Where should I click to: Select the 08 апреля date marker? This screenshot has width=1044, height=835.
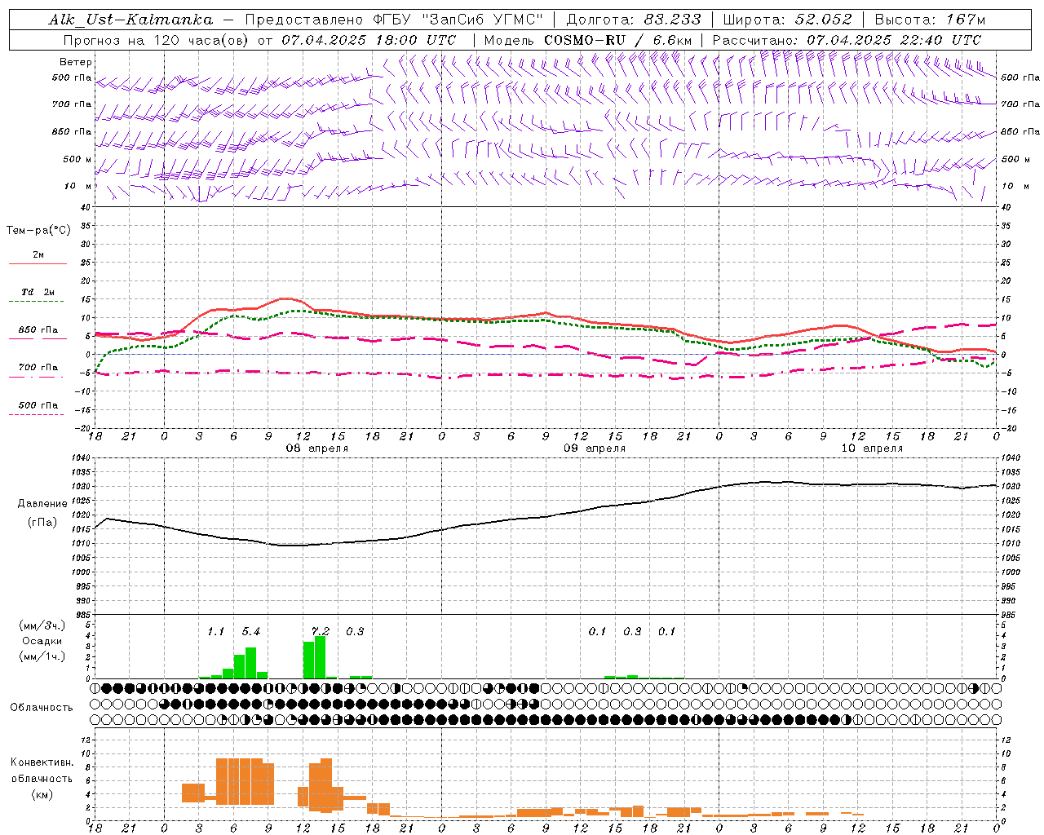(x=316, y=448)
